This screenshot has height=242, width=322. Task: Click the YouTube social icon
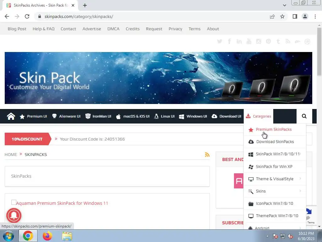click(x=249, y=41)
